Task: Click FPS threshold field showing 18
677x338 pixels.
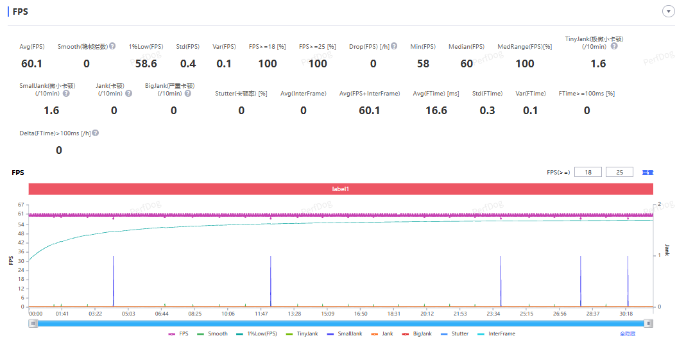Action: click(588, 173)
